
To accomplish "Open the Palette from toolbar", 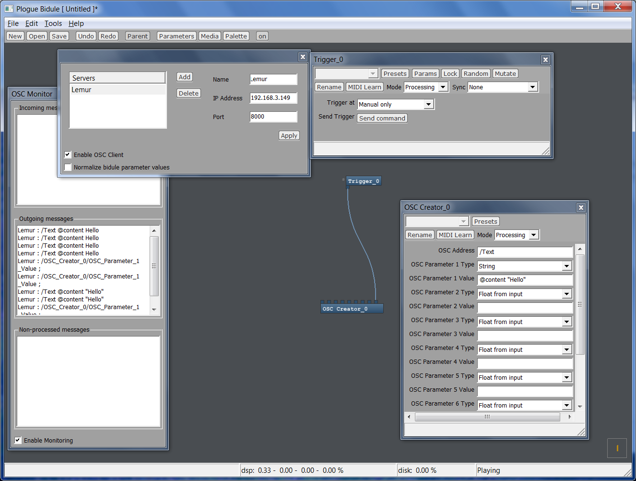I will [x=236, y=36].
